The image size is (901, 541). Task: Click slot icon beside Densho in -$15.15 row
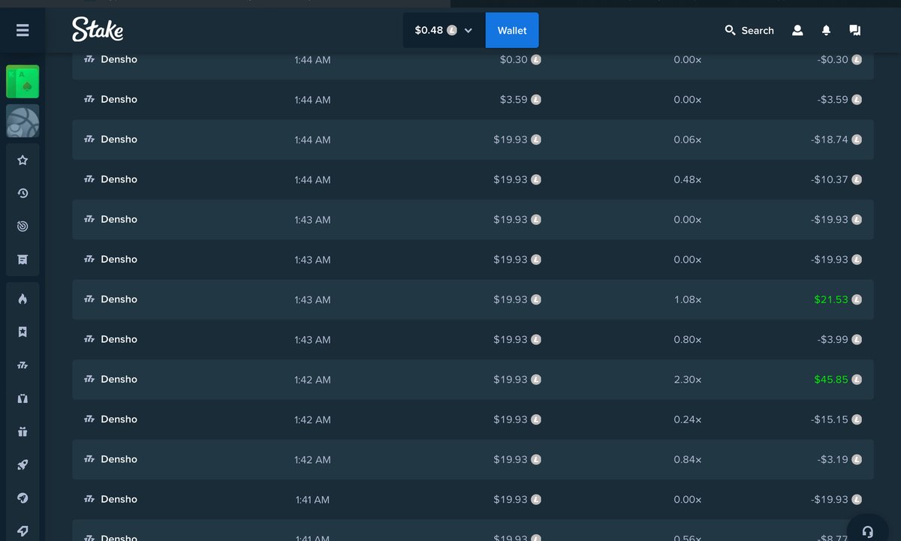(89, 419)
